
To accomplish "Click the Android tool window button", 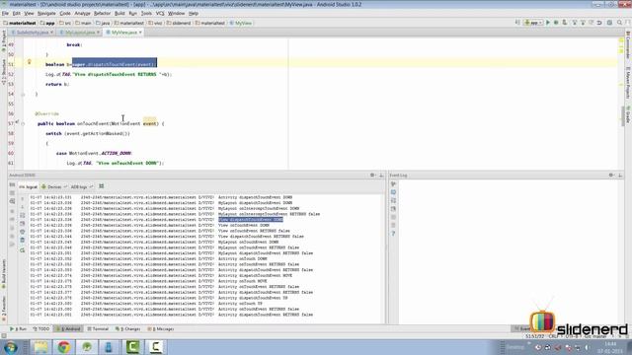I will (x=69, y=328).
